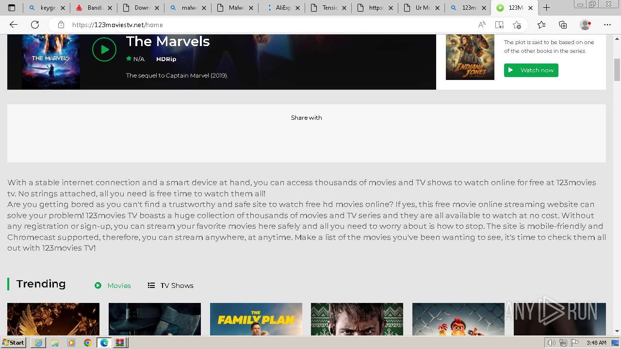621x349 pixels.
Task: Switch to the Tensic tab
Action: point(329,8)
